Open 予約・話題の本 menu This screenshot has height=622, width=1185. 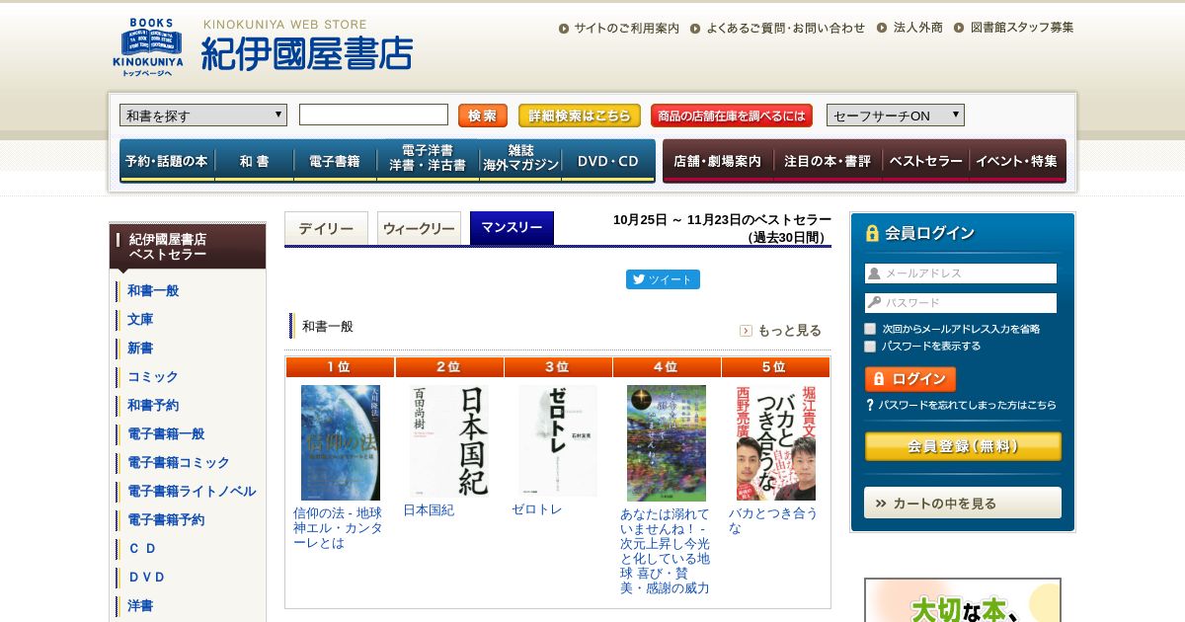[x=167, y=161]
